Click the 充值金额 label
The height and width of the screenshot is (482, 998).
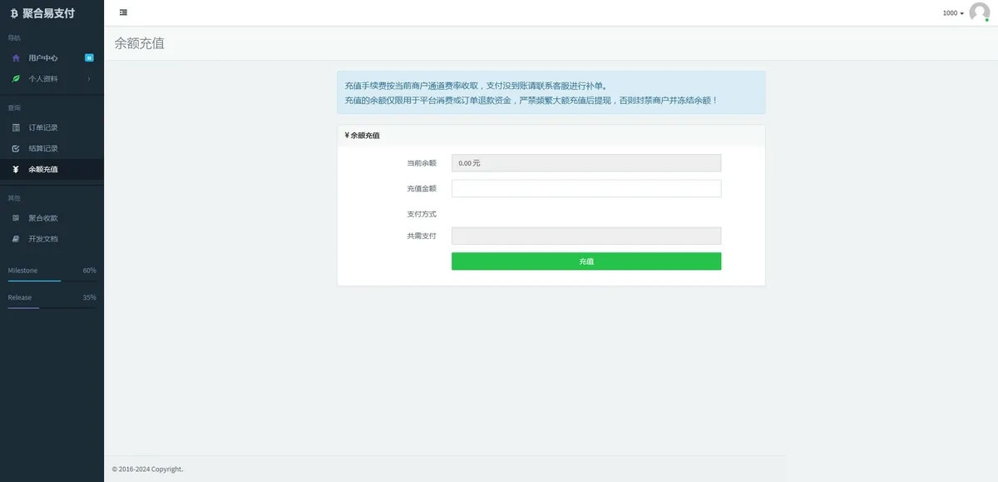tap(422, 188)
